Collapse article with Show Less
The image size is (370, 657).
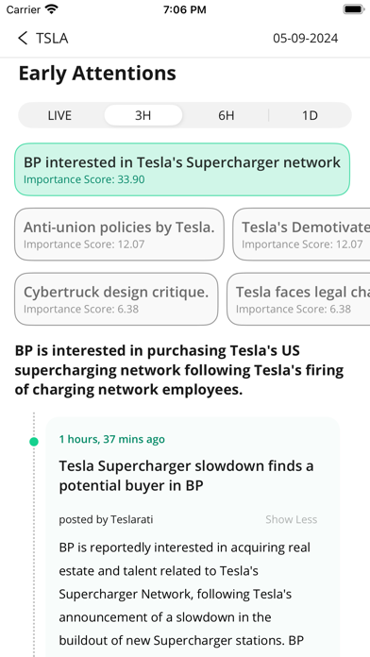(292, 519)
